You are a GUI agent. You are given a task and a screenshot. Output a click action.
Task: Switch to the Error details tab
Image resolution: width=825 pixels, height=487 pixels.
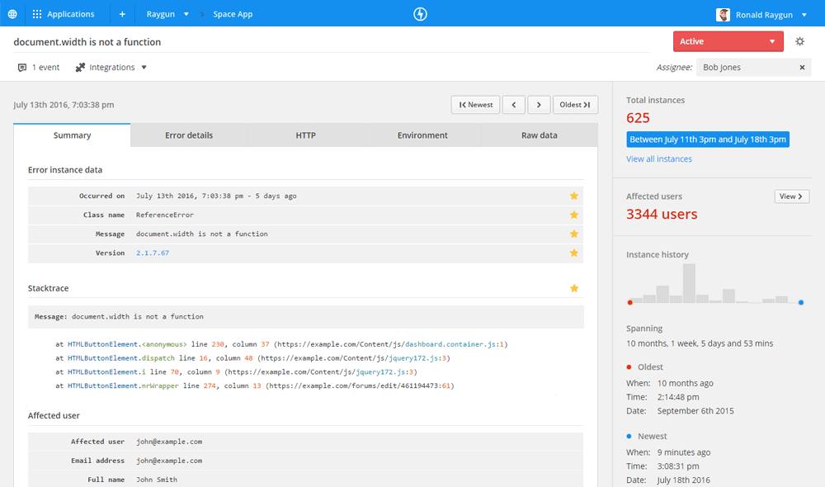click(x=189, y=135)
